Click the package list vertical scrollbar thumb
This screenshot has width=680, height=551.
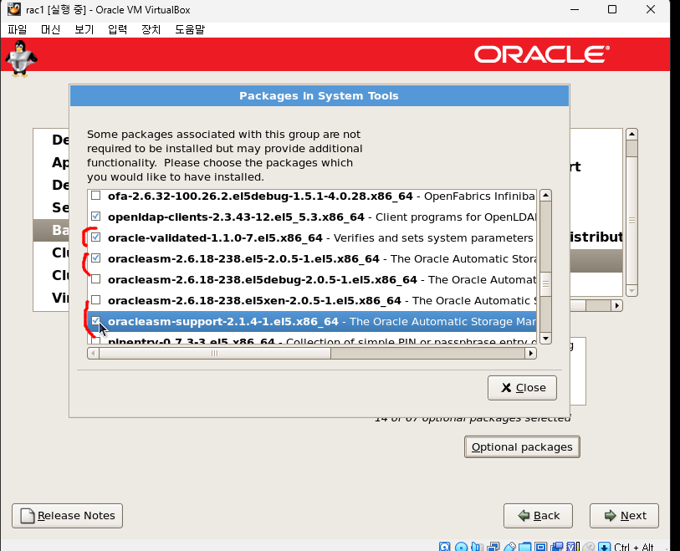(x=545, y=284)
